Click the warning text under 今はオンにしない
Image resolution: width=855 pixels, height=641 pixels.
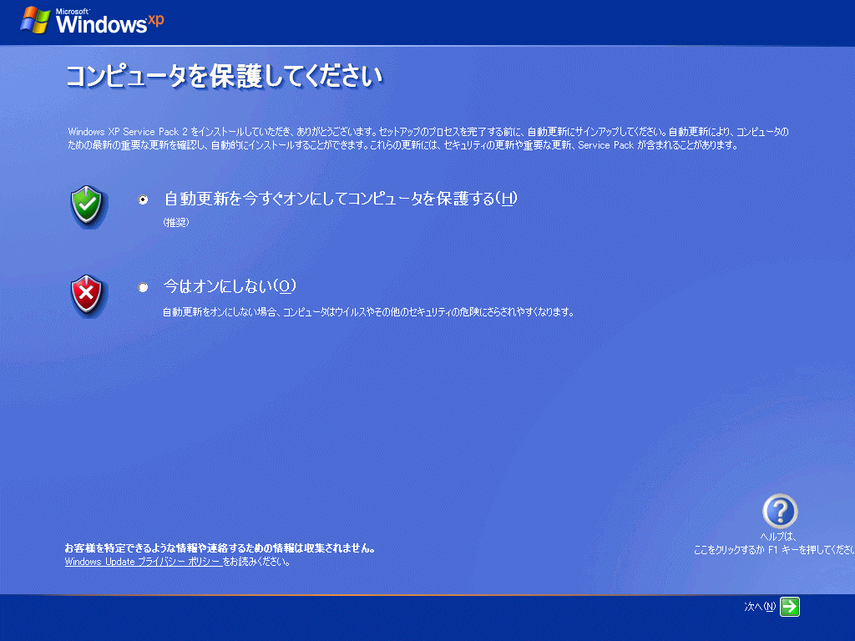click(x=368, y=312)
